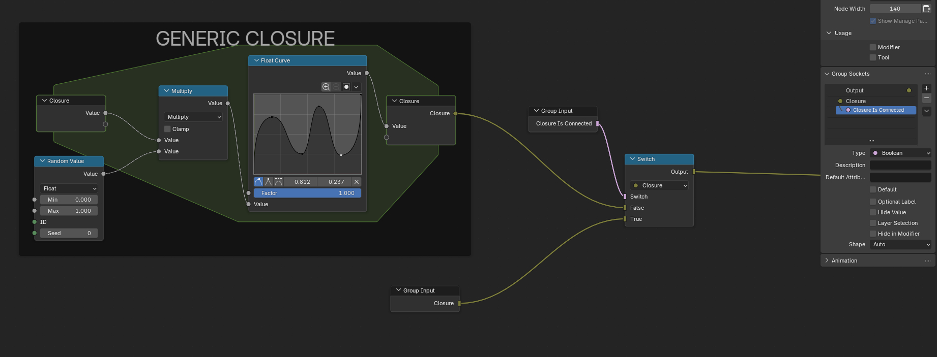
Task: Select the Closure Is Connected socket row
Action: [876, 110]
